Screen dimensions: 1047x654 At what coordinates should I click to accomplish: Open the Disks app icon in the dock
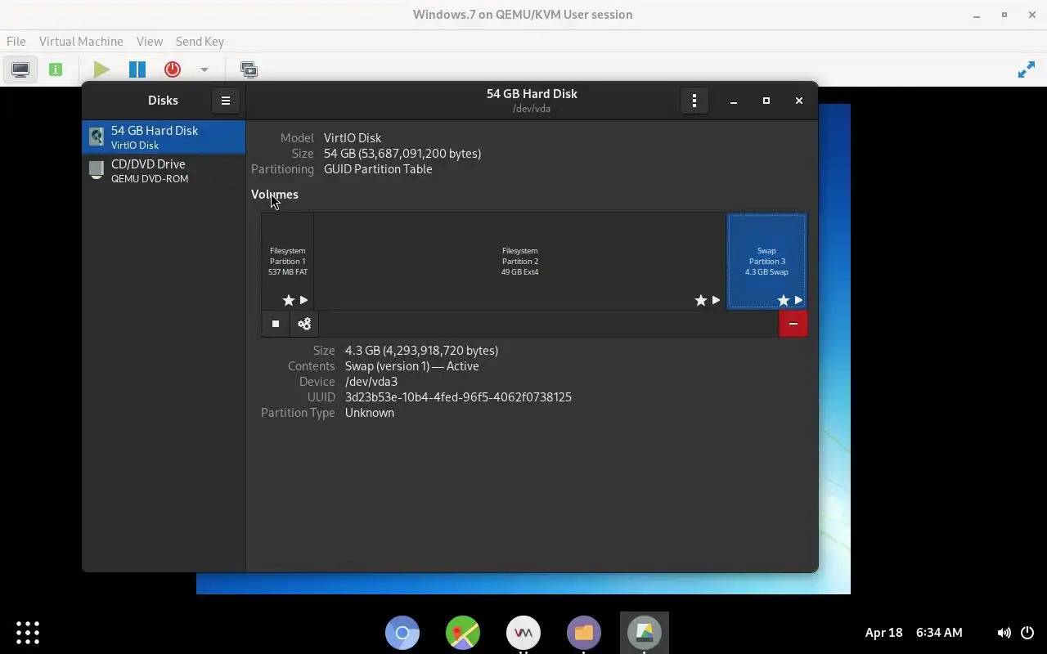pyautogui.click(x=645, y=633)
